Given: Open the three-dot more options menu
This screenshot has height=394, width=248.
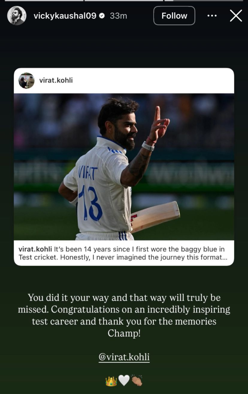Looking at the screenshot, I should tap(212, 16).
